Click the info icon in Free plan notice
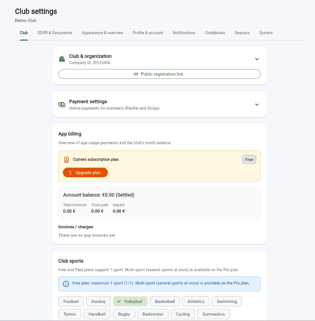 point(66,284)
